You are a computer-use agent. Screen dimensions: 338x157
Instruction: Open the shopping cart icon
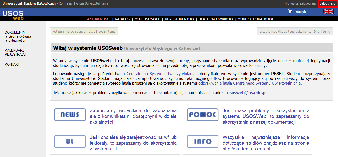coord(290,11)
